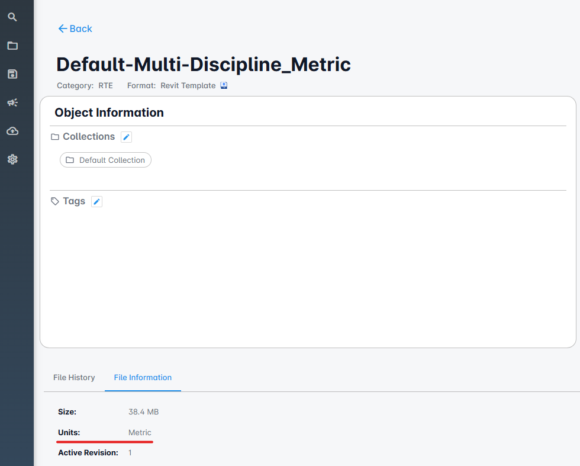Viewport: 580px width, 466px height.
Task: Click the floppy disk icon in the sidebar
Action: click(12, 74)
